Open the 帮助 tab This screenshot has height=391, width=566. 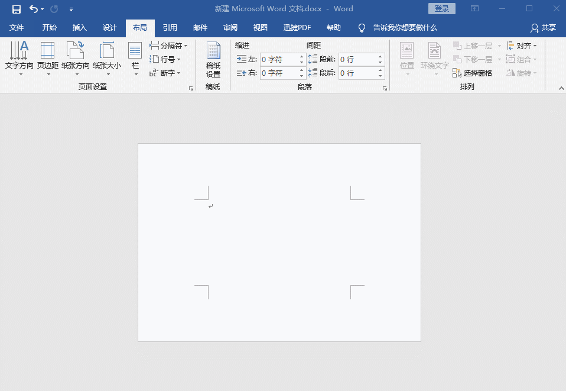coord(334,28)
